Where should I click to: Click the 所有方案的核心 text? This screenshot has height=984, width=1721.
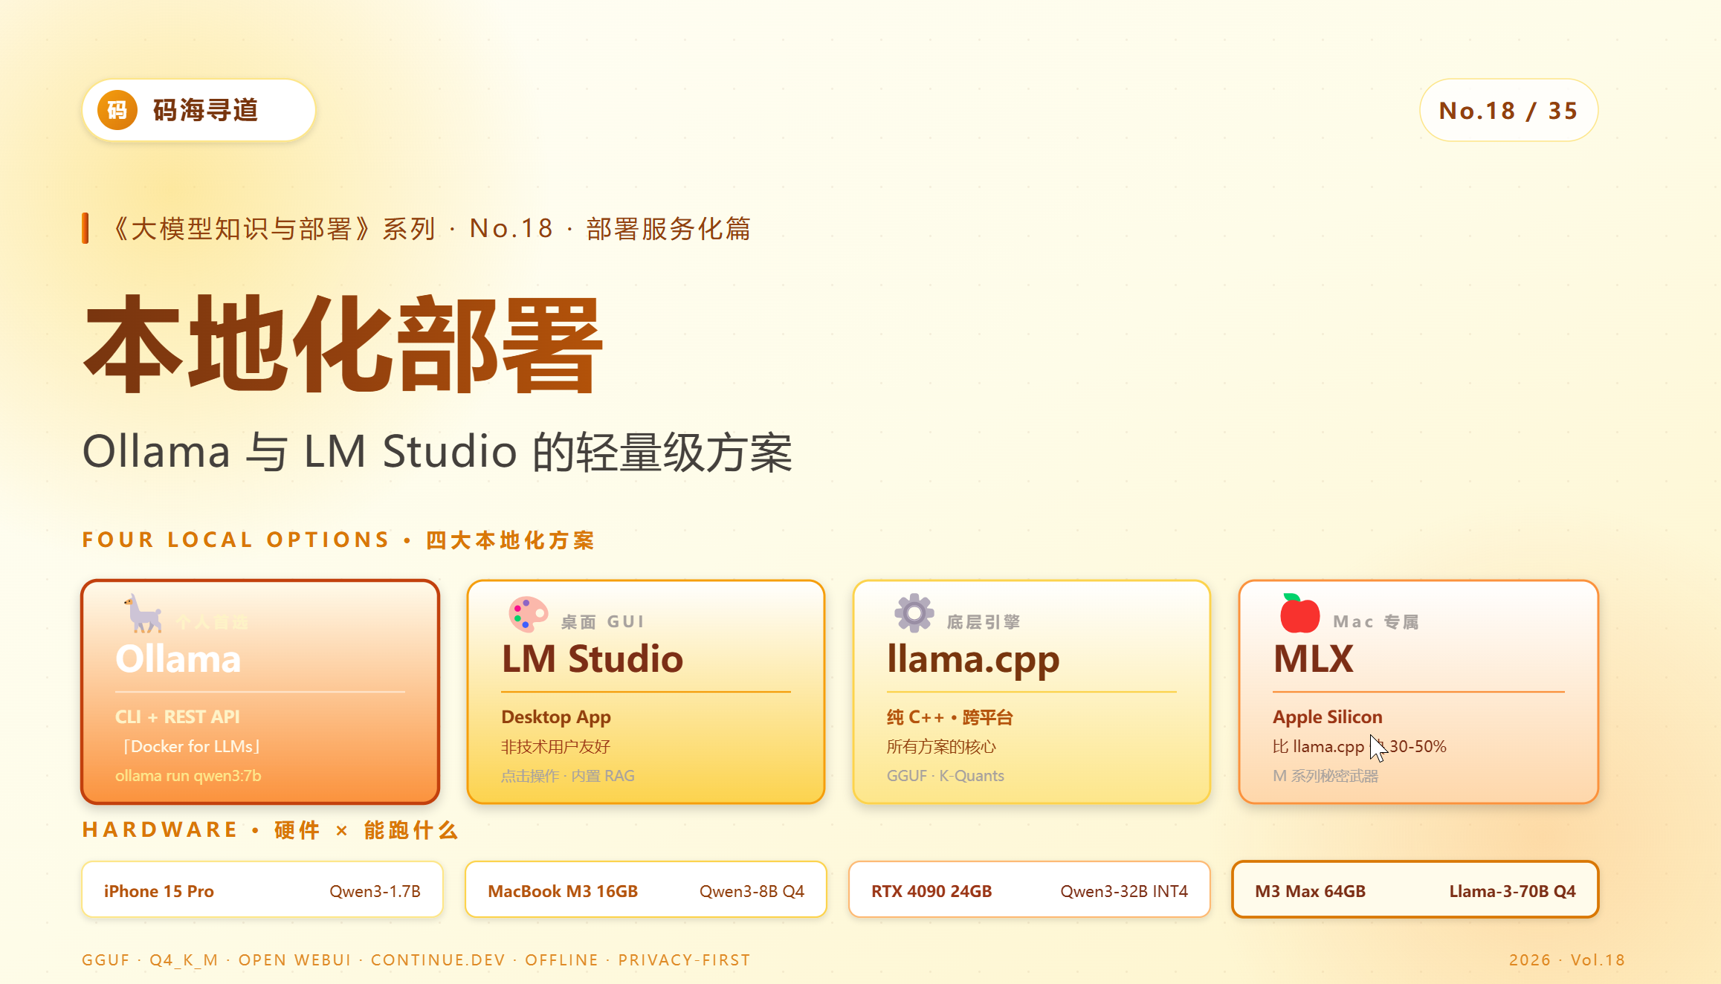point(941,746)
